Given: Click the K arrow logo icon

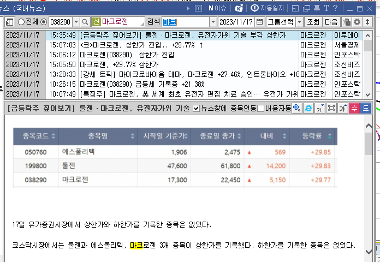Looking at the screenshot, I should 239,9.
